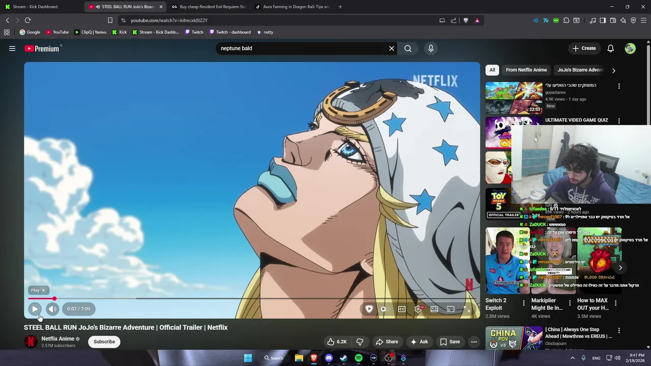Open the Netflix Anime channel avatar
651x366 pixels.
click(x=31, y=342)
